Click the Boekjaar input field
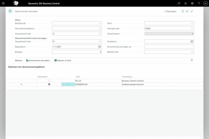Screen dimensions: 209x139 [x=77, y=52]
